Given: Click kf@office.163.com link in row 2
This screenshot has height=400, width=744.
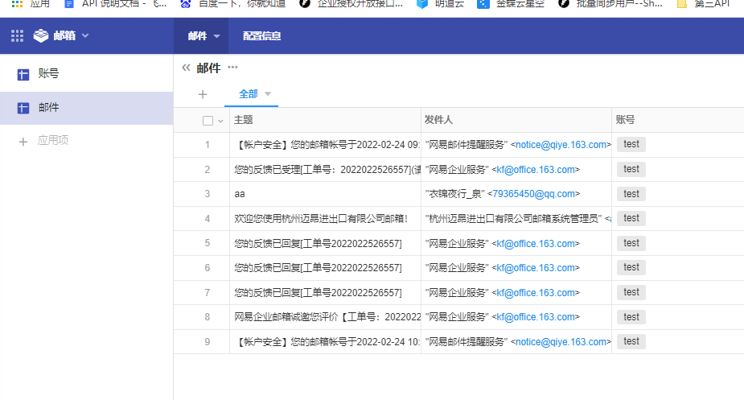Looking at the screenshot, I should (x=536, y=170).
